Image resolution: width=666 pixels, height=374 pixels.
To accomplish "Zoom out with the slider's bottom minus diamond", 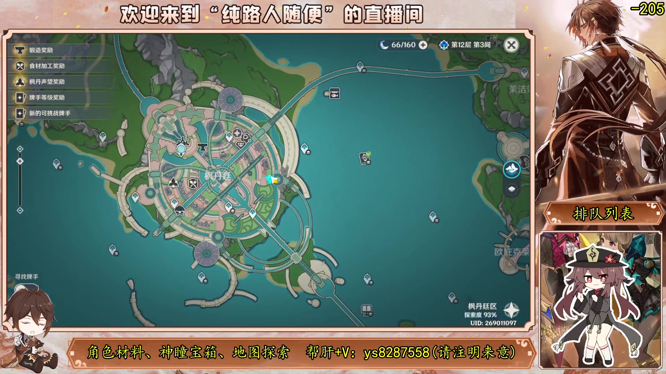I will click(x=20, y=210).
